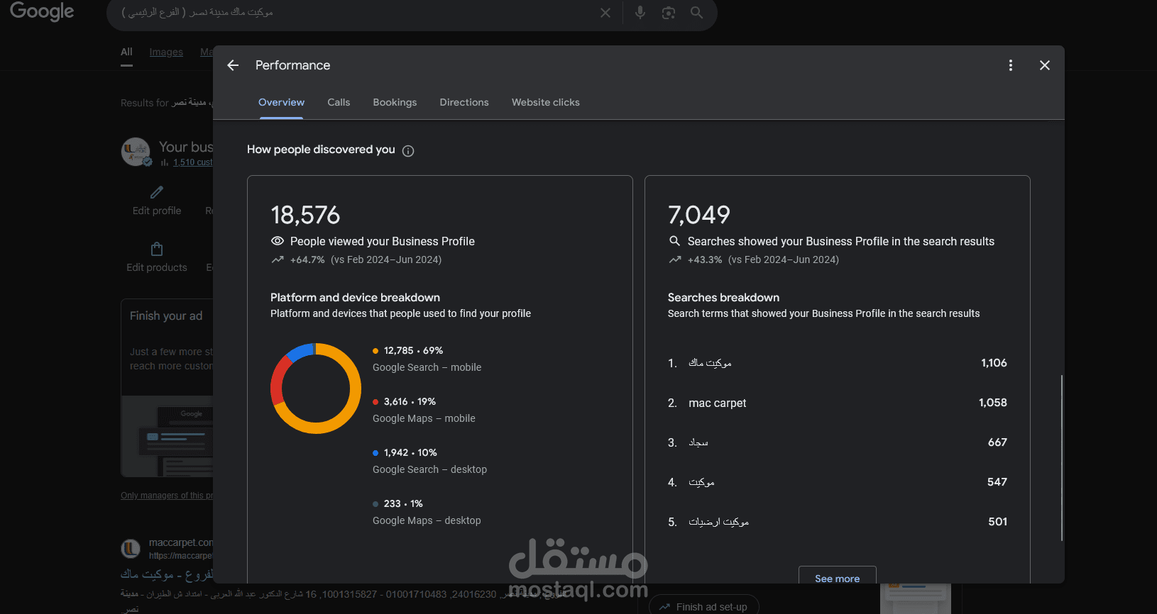Viewport: 1157px width, 614px height.
Task: Click the business profile avatar
Action: 136,152
